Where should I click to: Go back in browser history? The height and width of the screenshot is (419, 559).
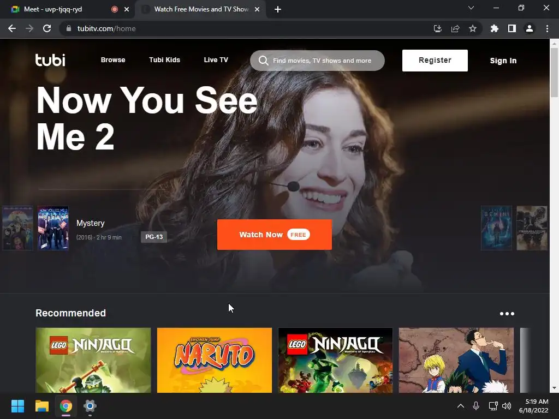point(12,28)
